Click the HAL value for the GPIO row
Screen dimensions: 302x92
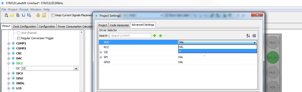[181, 62]
